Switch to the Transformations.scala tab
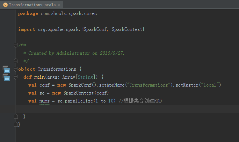This screenshot has width=239, height=142. pos(32,5)
